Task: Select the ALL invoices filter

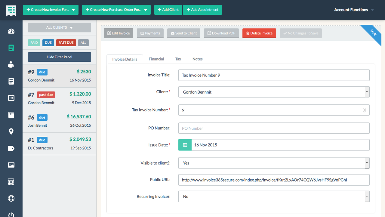Action: 83,42
